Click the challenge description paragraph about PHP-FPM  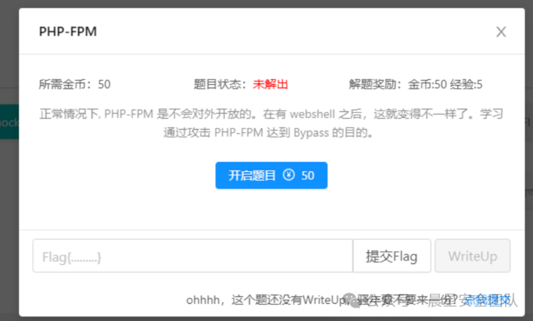coord(271,123)
